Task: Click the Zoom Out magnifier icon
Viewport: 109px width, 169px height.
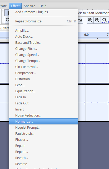Action: tap(97, 20)
